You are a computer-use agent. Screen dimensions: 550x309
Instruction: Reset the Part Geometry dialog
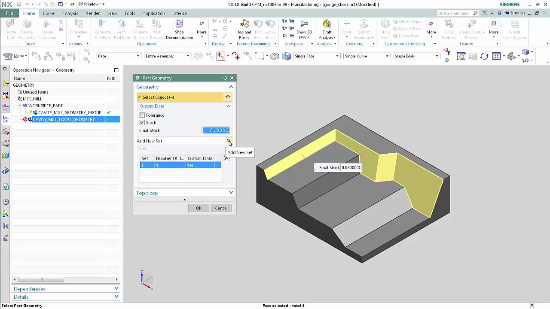point(225,78)
